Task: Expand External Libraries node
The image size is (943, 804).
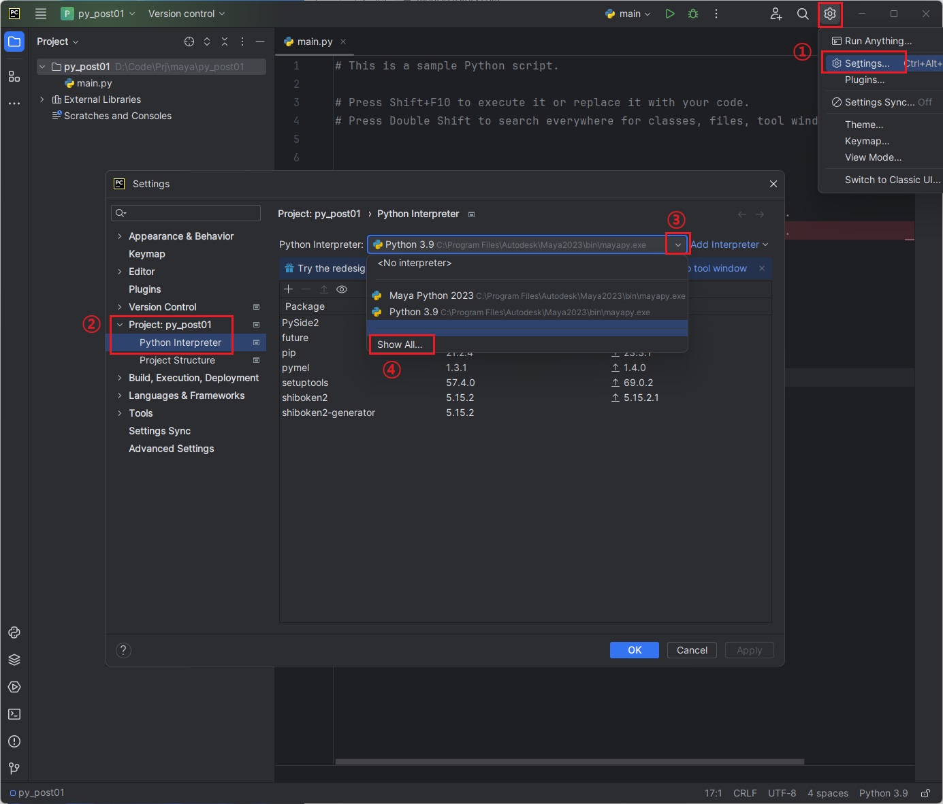Action: [42, 99]
